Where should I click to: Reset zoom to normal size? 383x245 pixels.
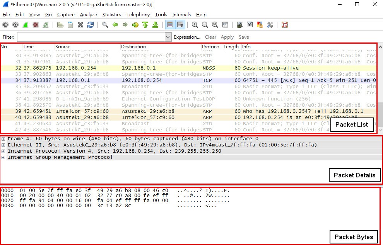tap(215, 25)
